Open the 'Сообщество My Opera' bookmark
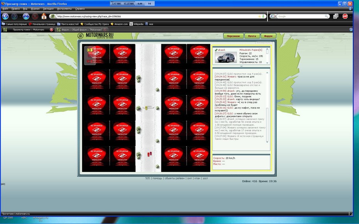 (95, 24)
